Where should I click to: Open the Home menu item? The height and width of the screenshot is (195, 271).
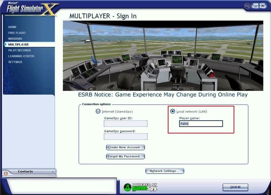pyautogui.click(x=12, y=27)
